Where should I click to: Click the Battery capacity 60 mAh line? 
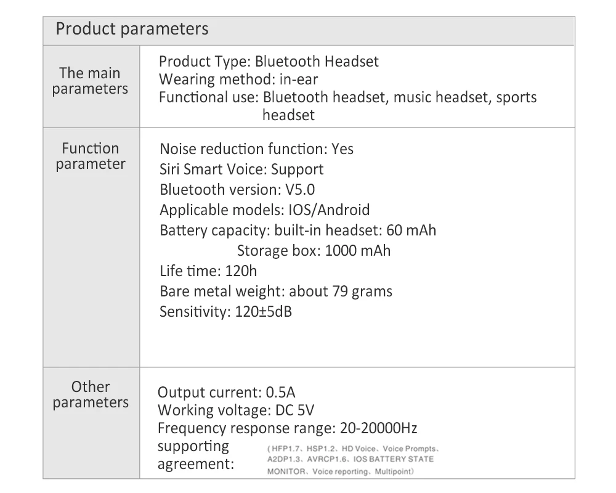tap(298, 230)
